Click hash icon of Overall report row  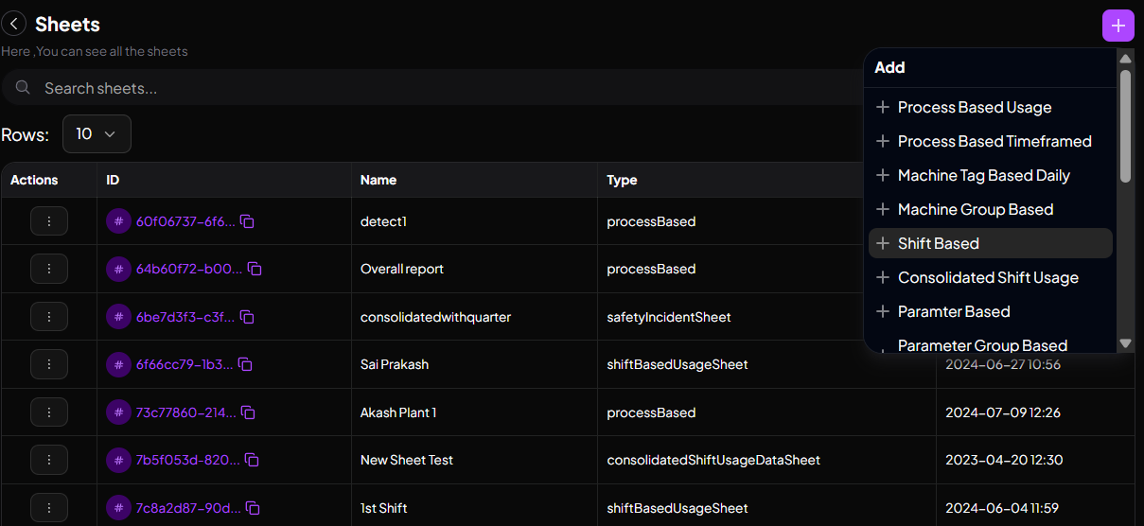(x=118, y=269)
